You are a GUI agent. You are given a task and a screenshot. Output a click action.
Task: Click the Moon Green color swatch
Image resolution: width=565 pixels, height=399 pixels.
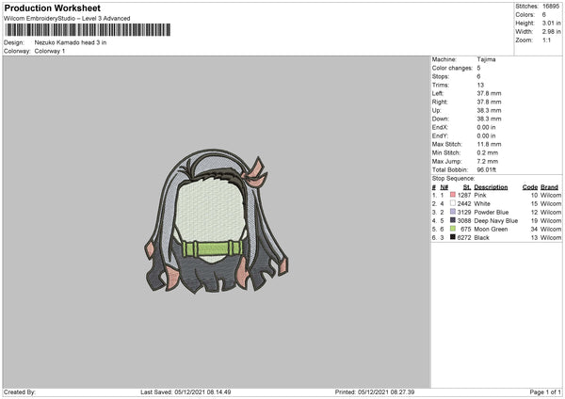pos(453,229)
